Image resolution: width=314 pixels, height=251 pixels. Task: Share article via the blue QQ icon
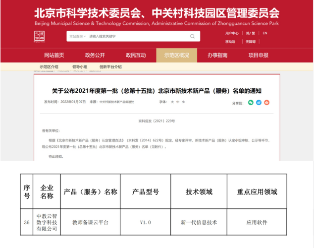tap(259, 102)
